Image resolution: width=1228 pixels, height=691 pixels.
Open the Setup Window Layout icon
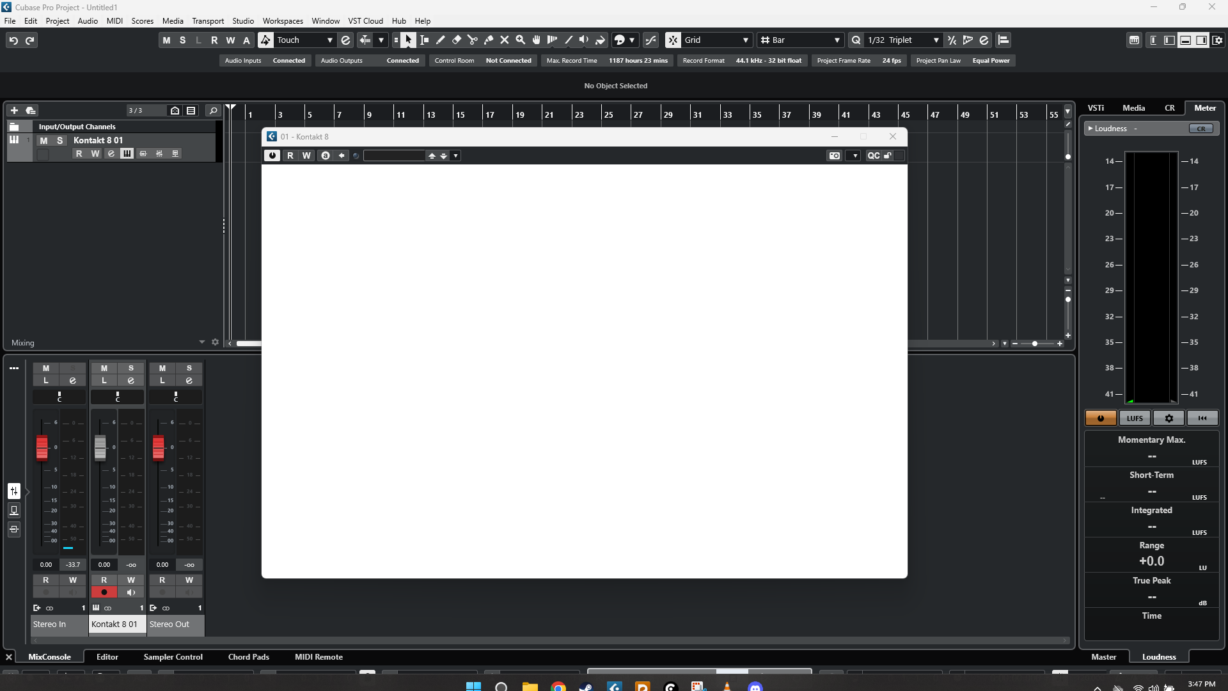click(1218, 40)
